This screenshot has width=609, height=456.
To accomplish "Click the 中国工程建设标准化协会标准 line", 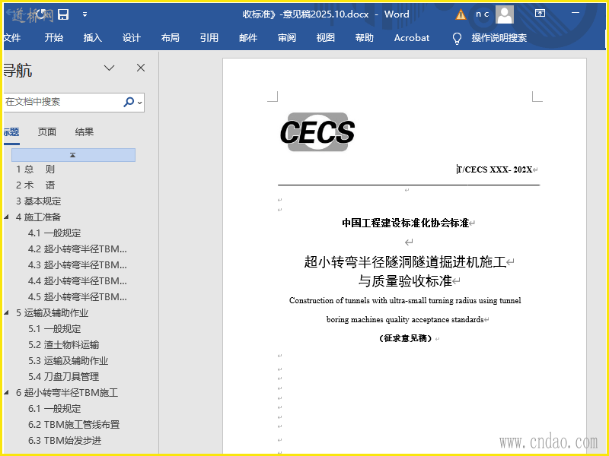I will (405, 223).
